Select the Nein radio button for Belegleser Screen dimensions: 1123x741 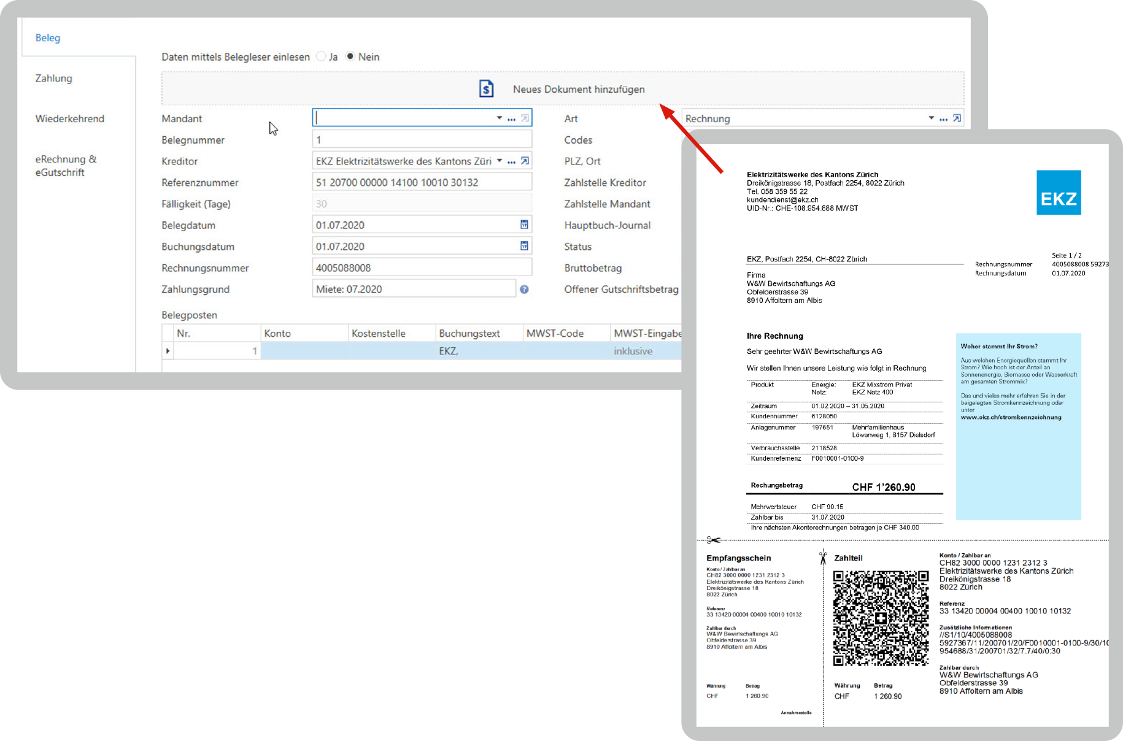tap(350, 56)
